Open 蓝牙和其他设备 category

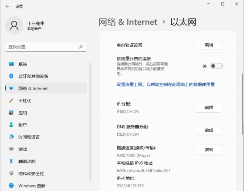click(x=46, y=76)
